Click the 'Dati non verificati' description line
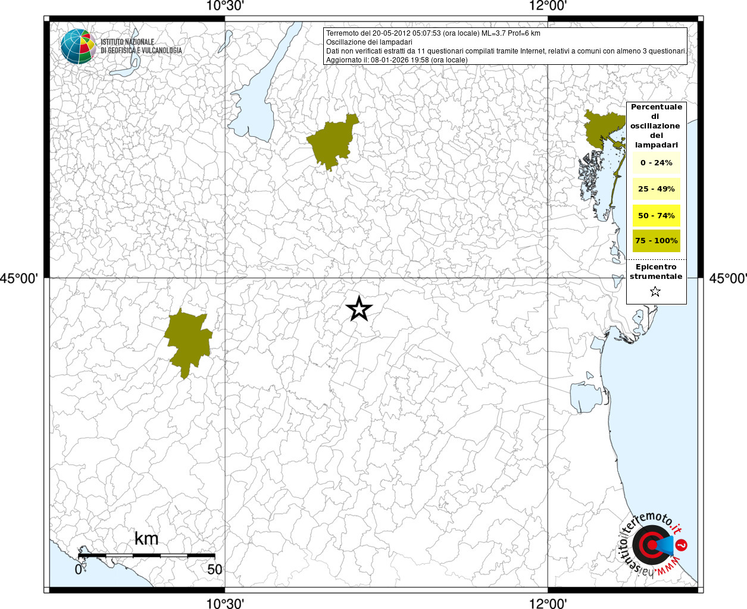Screen dimensions: 747x609 pyautogui.click(x=506, y=51)
